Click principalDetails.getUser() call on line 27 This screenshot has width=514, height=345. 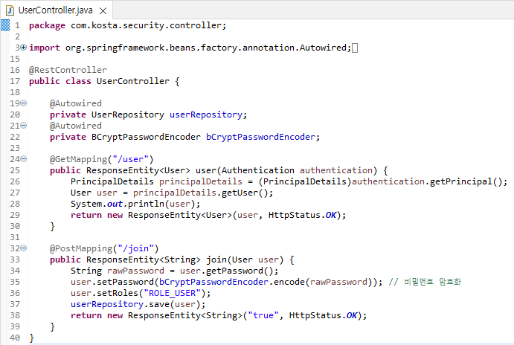[x=201, y=193]
